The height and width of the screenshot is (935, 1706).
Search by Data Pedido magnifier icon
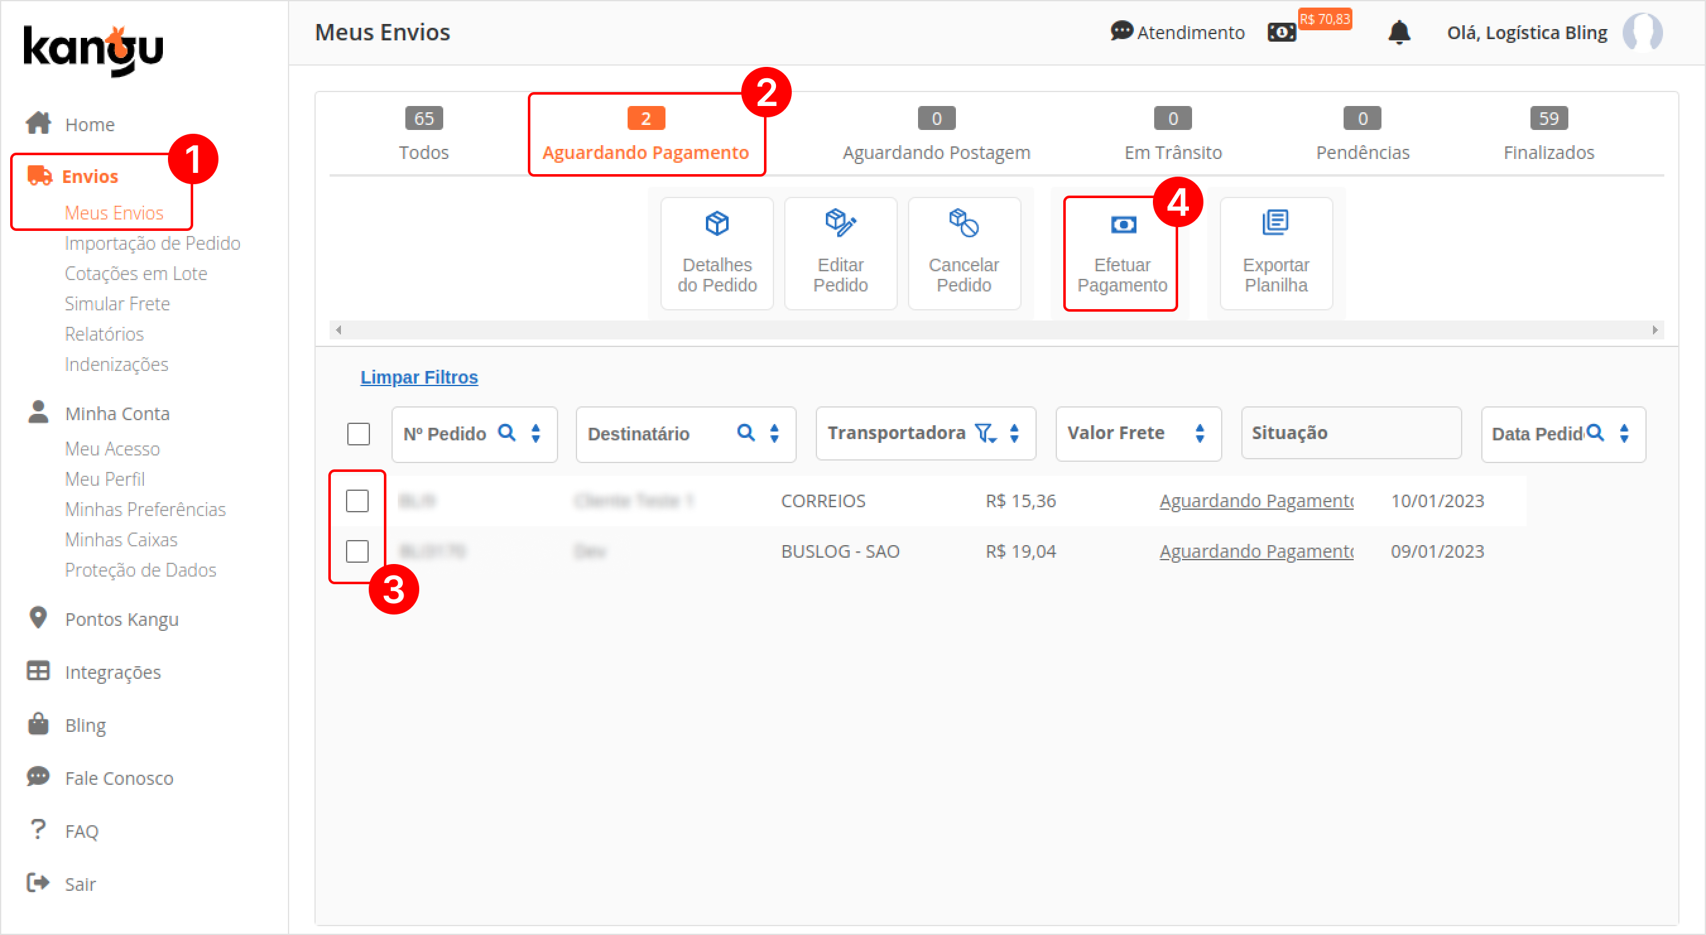1596,433
